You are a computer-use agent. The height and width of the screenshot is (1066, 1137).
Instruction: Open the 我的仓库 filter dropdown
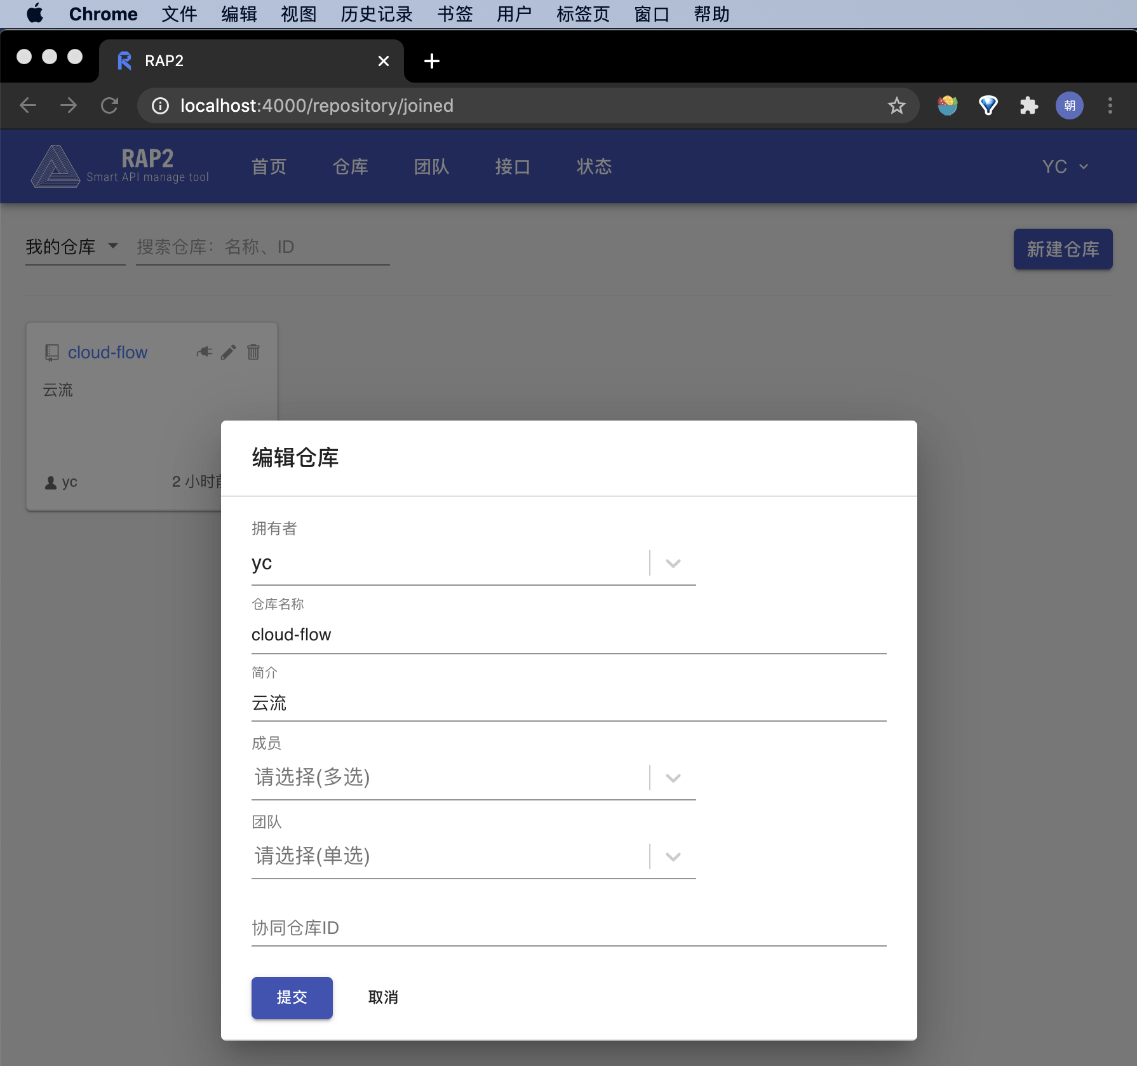point(75,247)
